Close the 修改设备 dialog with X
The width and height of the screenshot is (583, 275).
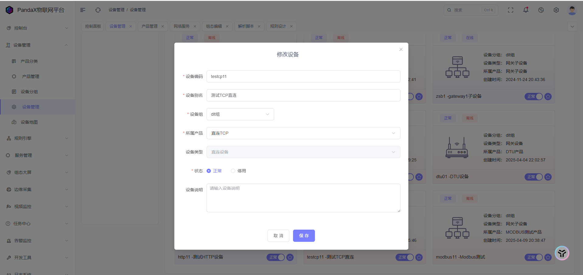coord(401,49)
